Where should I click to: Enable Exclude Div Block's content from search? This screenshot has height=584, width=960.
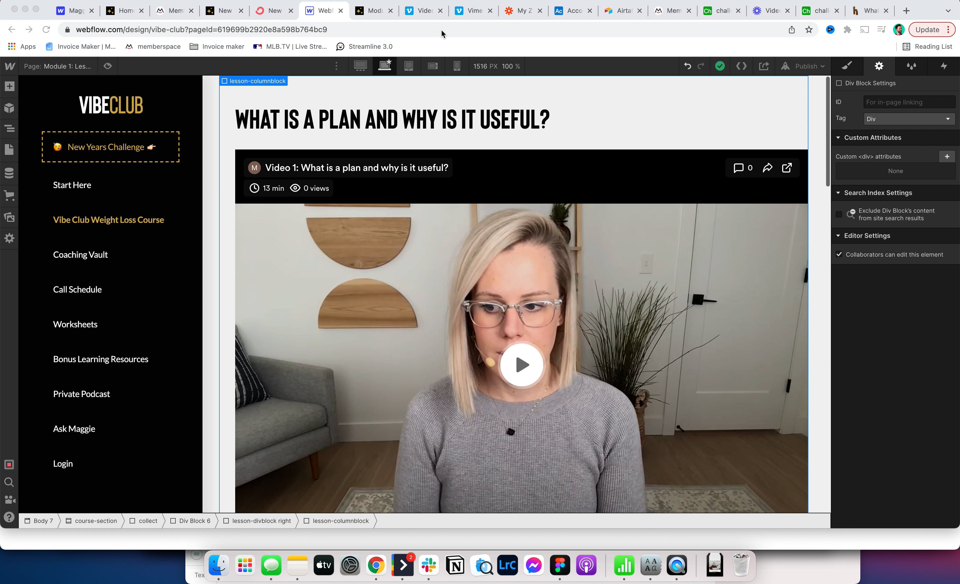tap(839, 214)
